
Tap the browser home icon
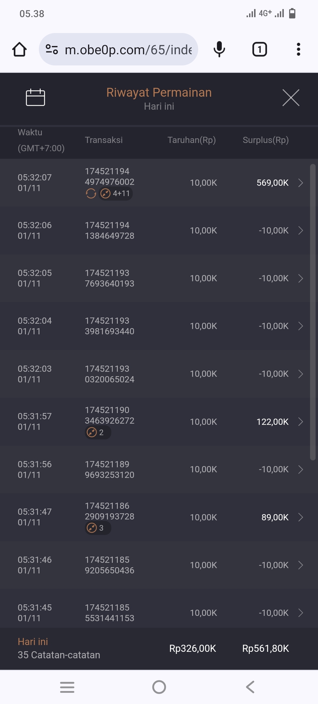tap(19, 49)
